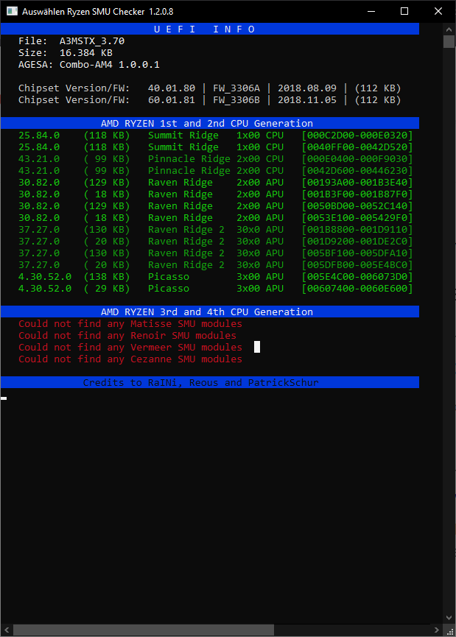
Task: Click AMD RYZEN 3rd and 4th CPU Generation header
Action: click(210, 312)
